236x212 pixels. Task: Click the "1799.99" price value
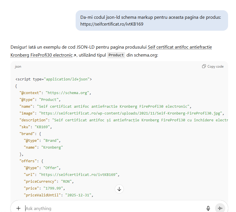53,188
